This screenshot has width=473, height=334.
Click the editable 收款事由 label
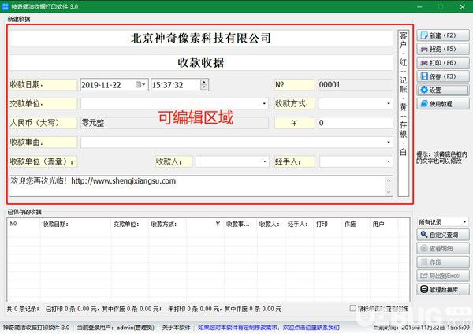coord(43,142)
